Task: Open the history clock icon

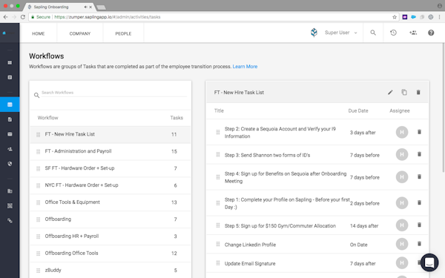Action: point(393,33)
